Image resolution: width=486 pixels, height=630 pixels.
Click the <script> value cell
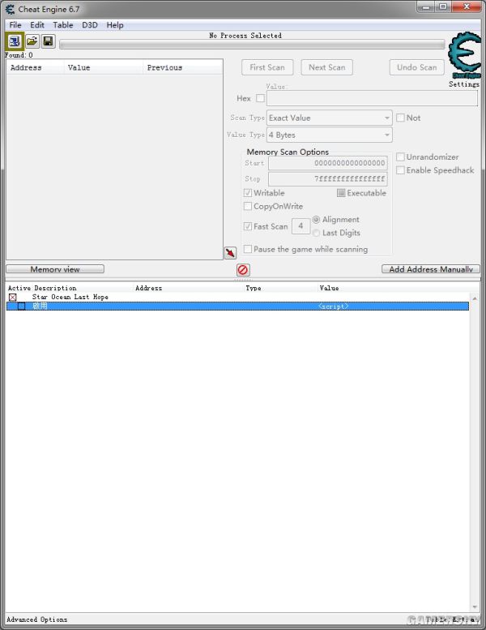click(333, 306)
